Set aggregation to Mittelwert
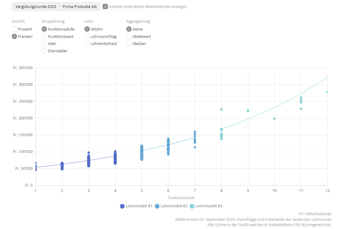Viewport: 343px width, 229px height. point(129,36)
